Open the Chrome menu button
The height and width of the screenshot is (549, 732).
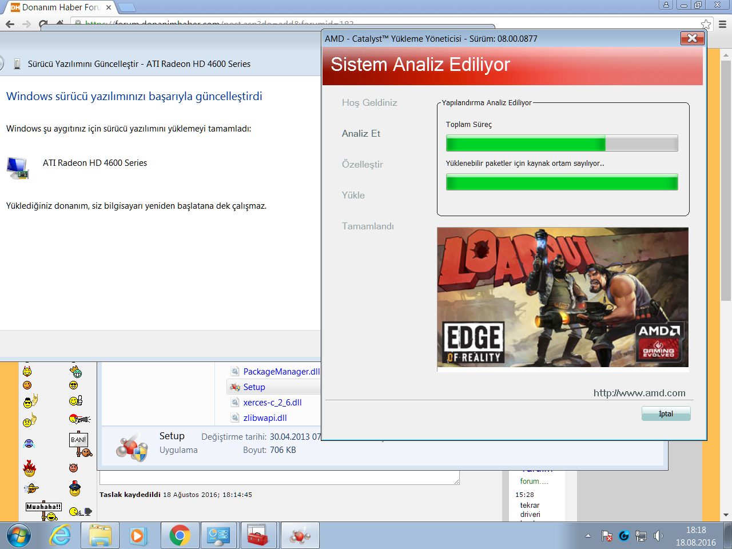pyautogui.click(x=722, y=24)
